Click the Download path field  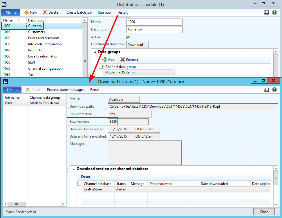point(193,107)
